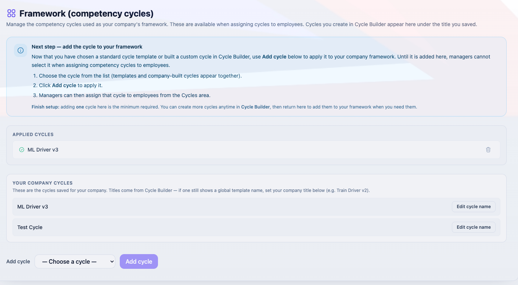Click the Next step banner heading
Image resolution: width=518 pixels, height=285 pixels.
click(x=87, y=47)
